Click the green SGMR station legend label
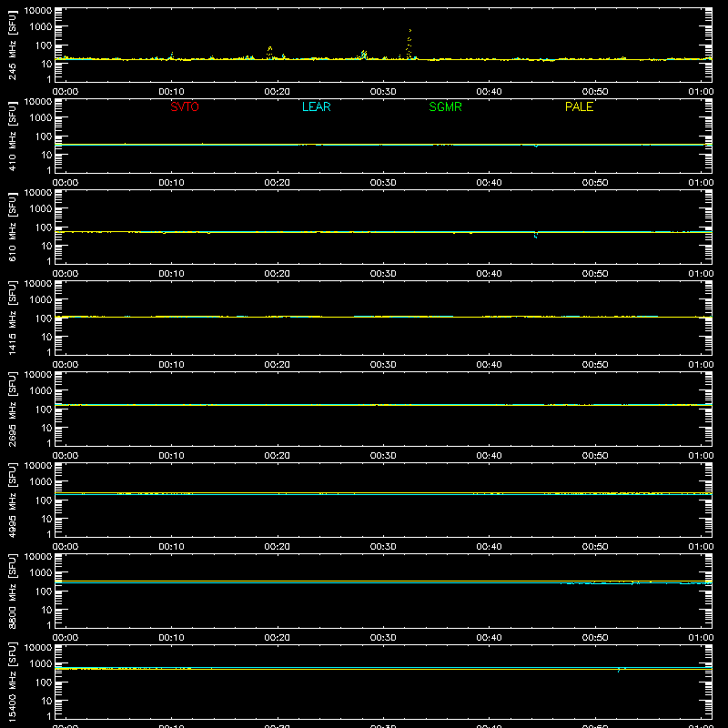Screen dimensions: 728x728 click(x=445, y=106)
